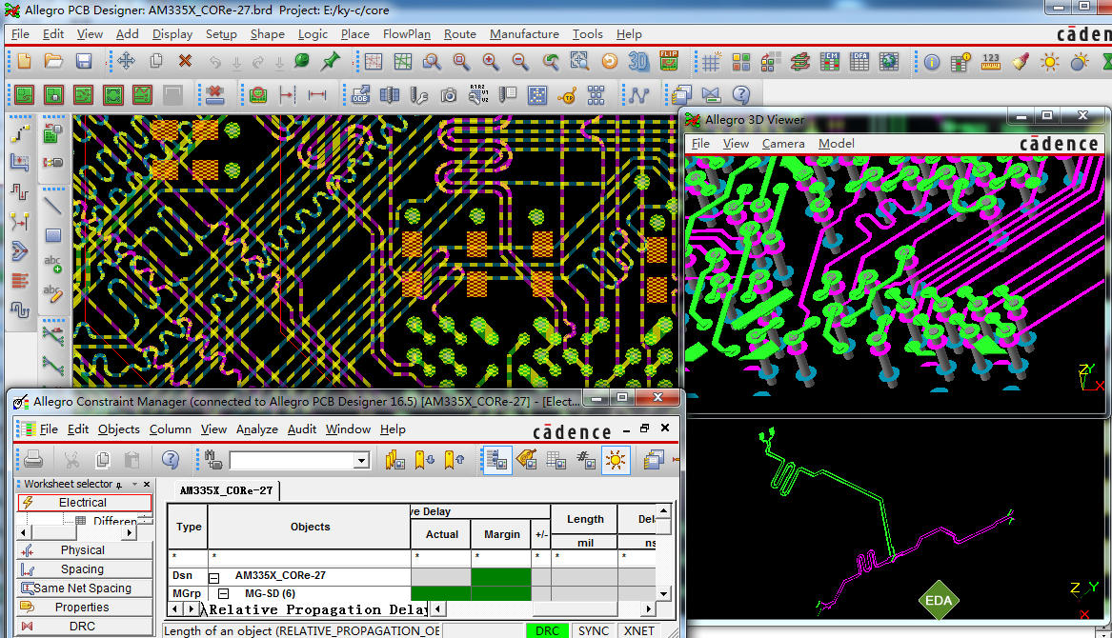Click the camera snapshot icon
The height and width of the screenshot is (638, 1112).
[x=448, y=95]
